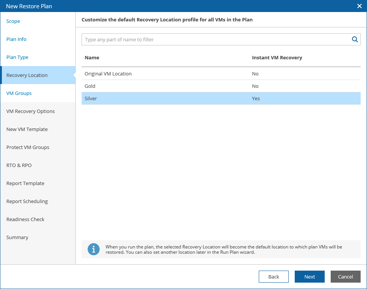Close the New Restore Plan dialog
Viewport: 367px width, 289px height.
[x=359, y=6]
